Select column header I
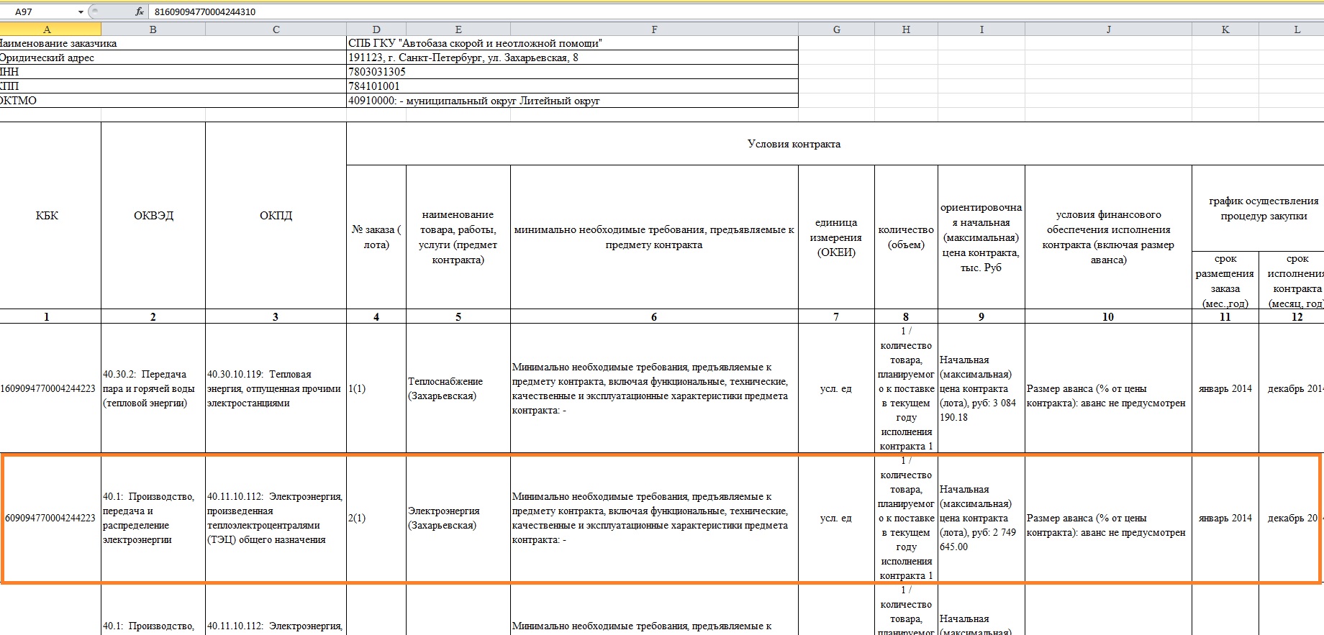The image size is (1324, 635). point(981,29)
